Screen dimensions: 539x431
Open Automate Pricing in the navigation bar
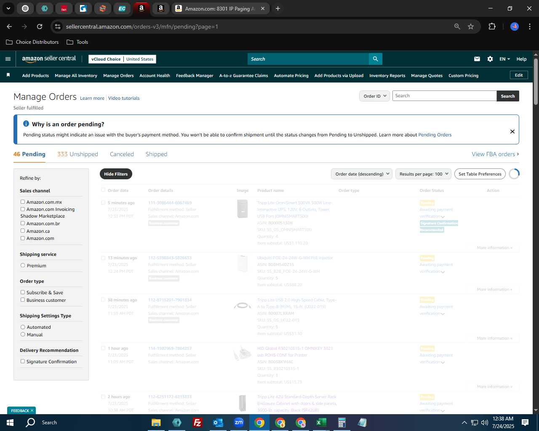291,76
